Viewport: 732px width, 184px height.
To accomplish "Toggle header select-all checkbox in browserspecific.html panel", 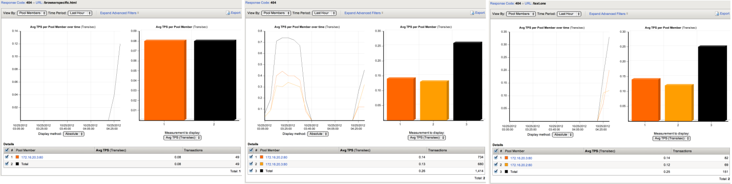I will click(6, 150).
